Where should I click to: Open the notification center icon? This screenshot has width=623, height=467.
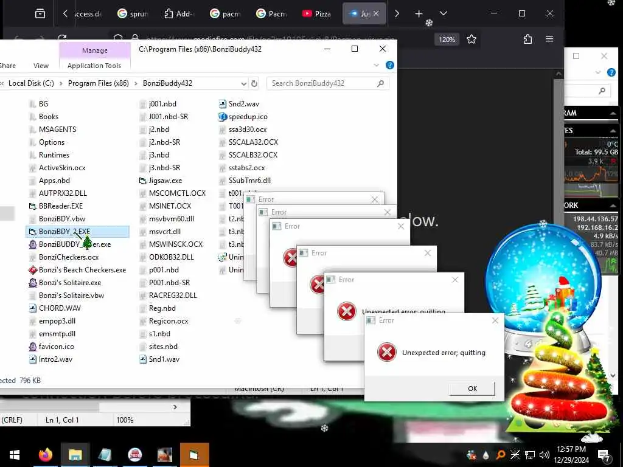click(x=604, y=455)
